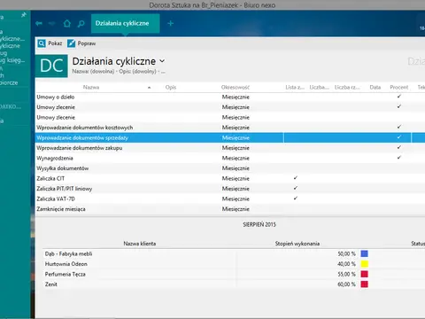Screen dimensions: 425x319
Task: Sort by the Okresowość column header
Action: click(236, 87)
